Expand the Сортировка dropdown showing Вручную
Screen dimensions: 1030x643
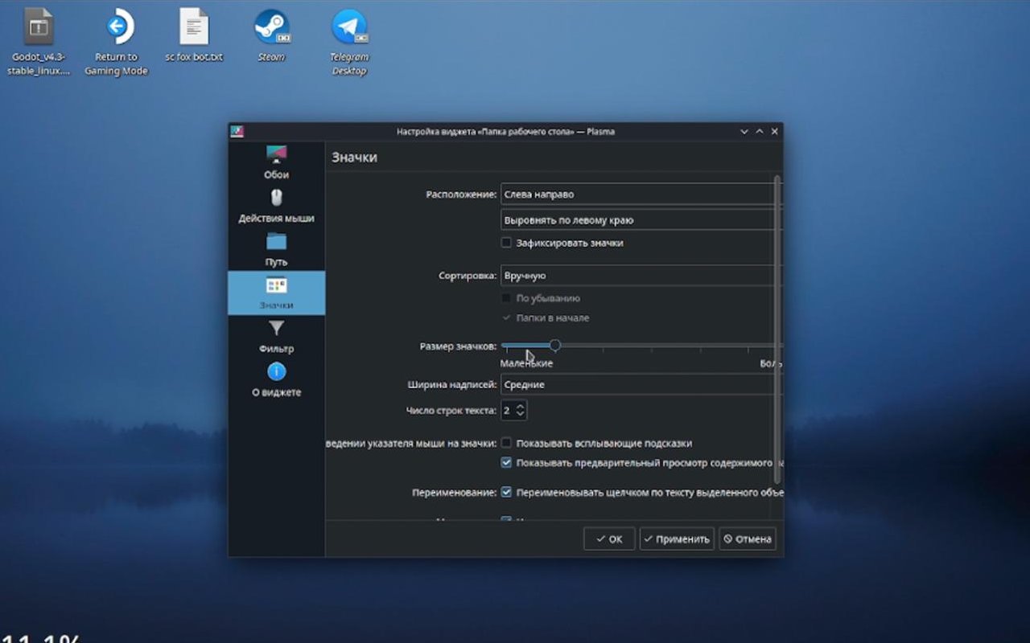tap(640, 276)
